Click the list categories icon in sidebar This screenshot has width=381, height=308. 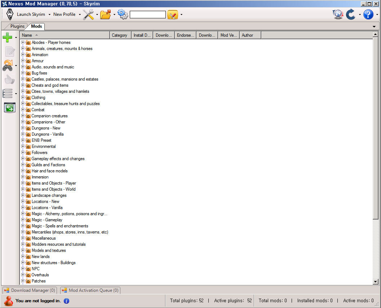[8, 93]
